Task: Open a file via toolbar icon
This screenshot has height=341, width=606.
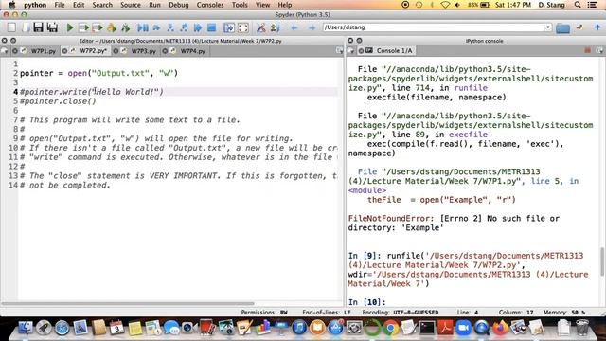Action: pos(26,27)
